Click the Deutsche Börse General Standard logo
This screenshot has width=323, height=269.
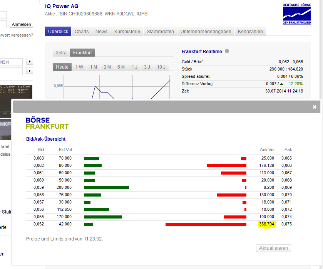[x=297, y=13]
